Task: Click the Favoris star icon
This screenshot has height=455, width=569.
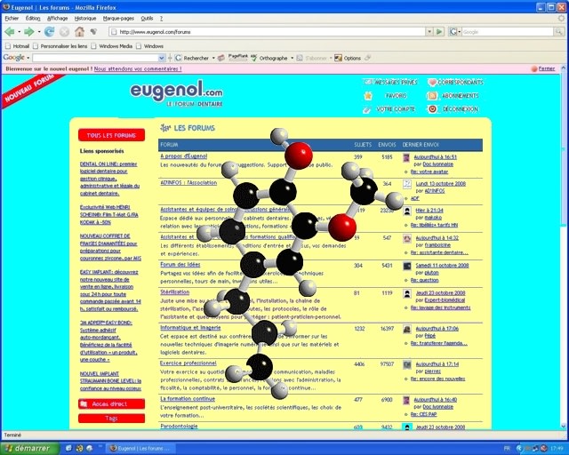Action: 368,95
